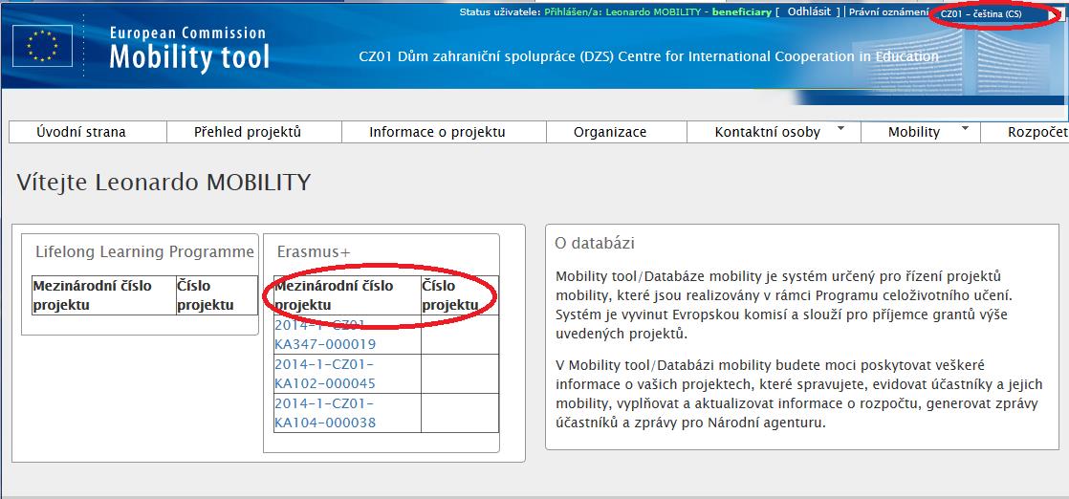This screenshot has width=1069, height=499.
Task: Open the Právní oznámení link
Action: 888,12
